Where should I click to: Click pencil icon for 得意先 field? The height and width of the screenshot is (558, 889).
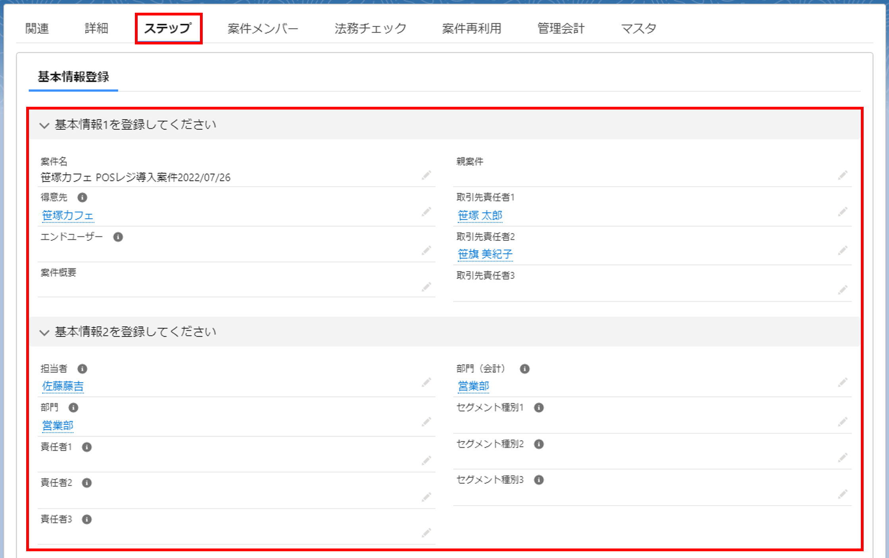[426, 212]
